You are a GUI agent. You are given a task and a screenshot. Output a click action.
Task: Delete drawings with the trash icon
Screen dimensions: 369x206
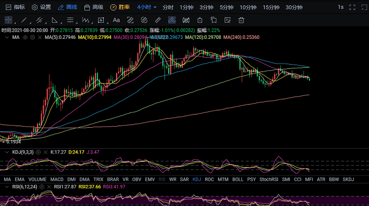point(241,20)
